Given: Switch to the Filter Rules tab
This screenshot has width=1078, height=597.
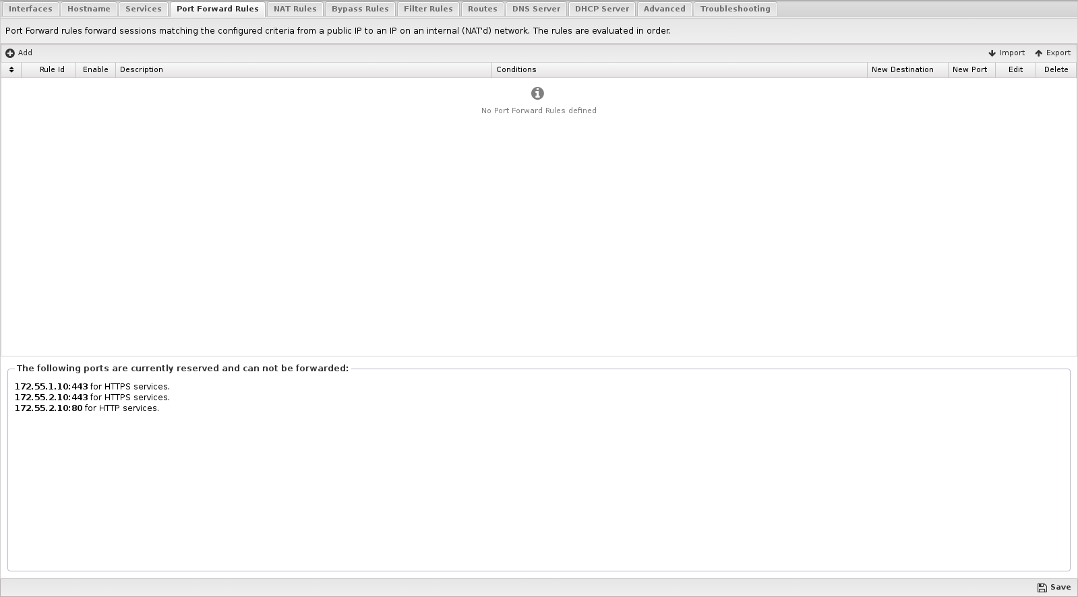Looking at the screenshot, I should tap(428, 9).
